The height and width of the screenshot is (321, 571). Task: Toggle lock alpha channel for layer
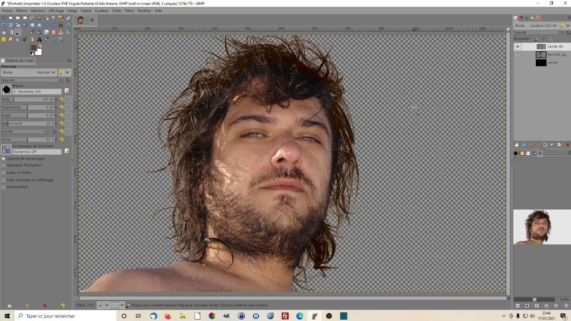point(550,39)
